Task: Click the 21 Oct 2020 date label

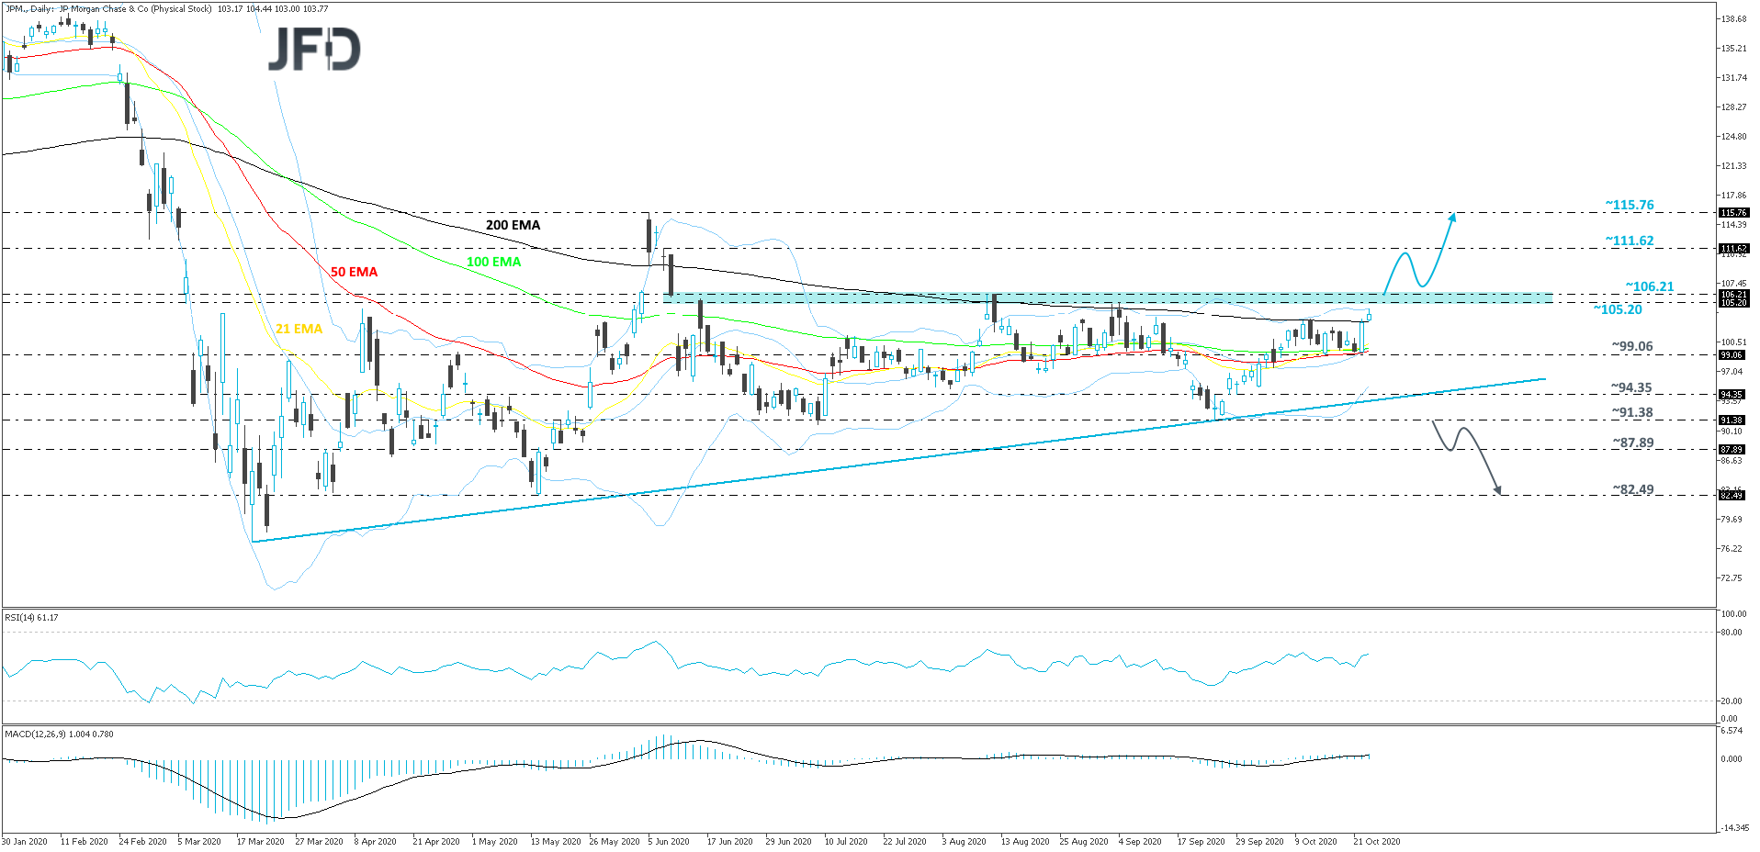Action: pyautogui.click(x=1377, y=841)
